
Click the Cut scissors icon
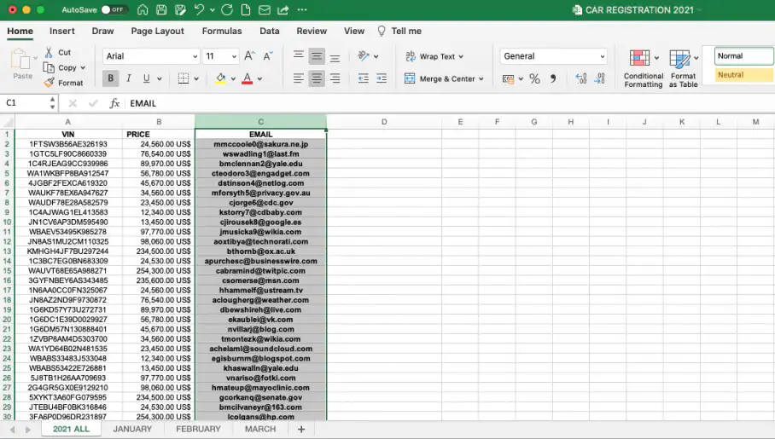pos(49,52)
